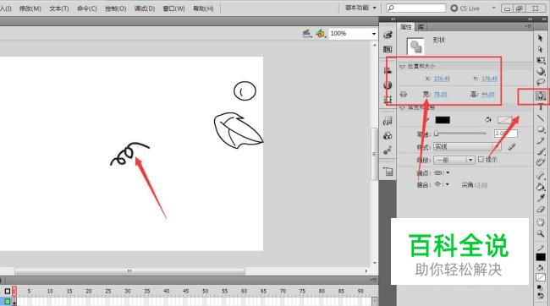Select the Text (T) tool
The image size is (550, 306).
tap(541, 107)
